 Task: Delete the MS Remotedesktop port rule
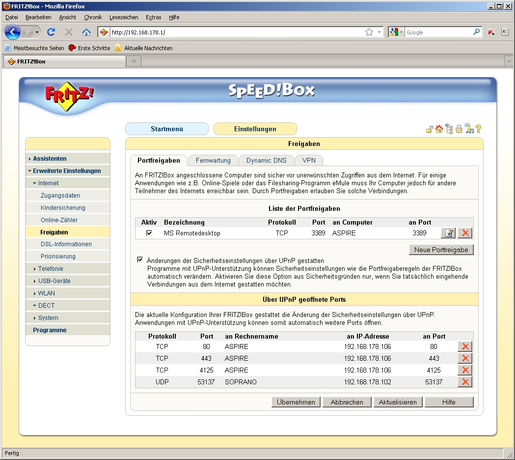465,233
